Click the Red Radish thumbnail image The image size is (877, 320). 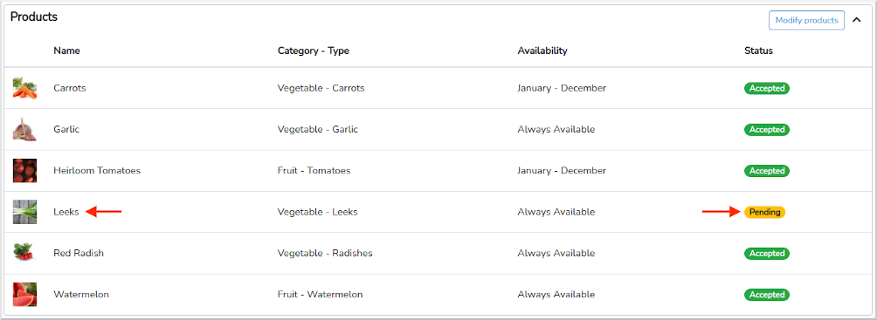click(x=24, y=253)
